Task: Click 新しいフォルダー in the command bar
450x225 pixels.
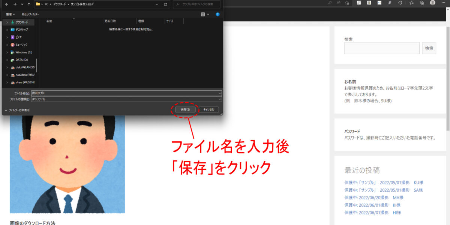Action: [31, 14]
